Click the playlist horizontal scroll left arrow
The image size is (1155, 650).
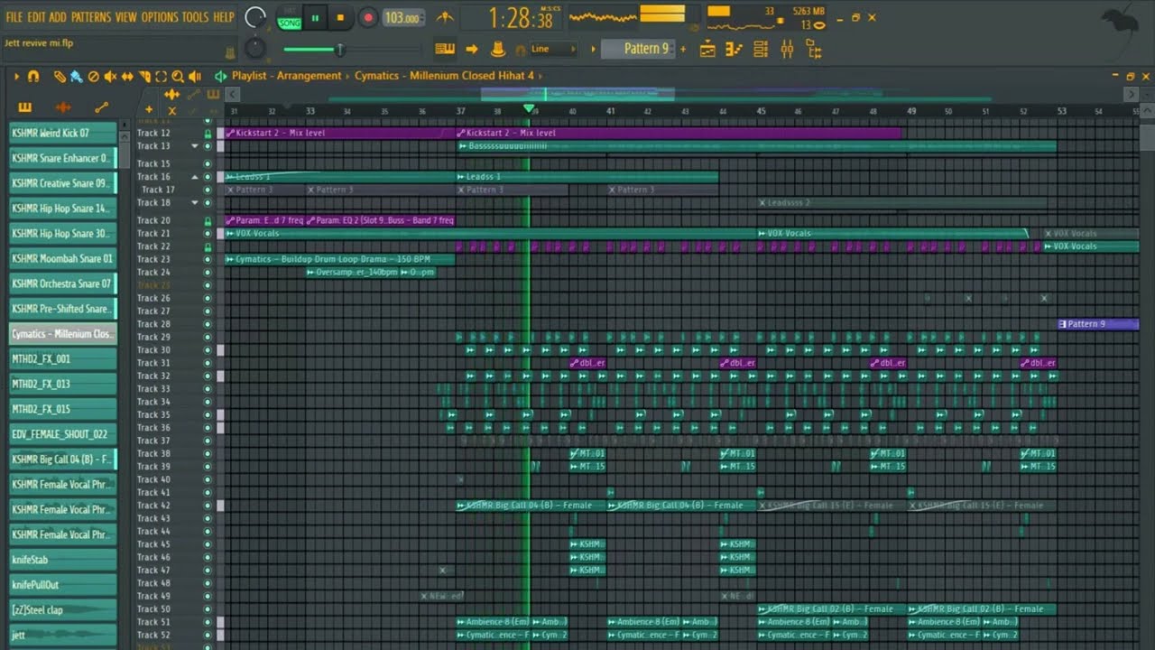click(x=232, y=94)
